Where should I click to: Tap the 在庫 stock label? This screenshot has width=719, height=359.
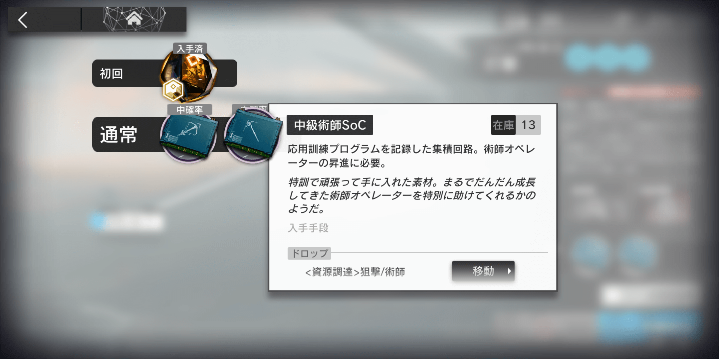click(503, 125)
